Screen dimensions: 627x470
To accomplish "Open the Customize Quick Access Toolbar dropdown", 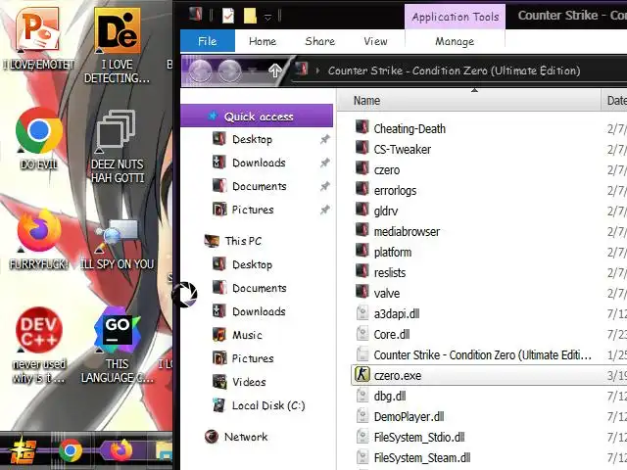I will (267, 17).
